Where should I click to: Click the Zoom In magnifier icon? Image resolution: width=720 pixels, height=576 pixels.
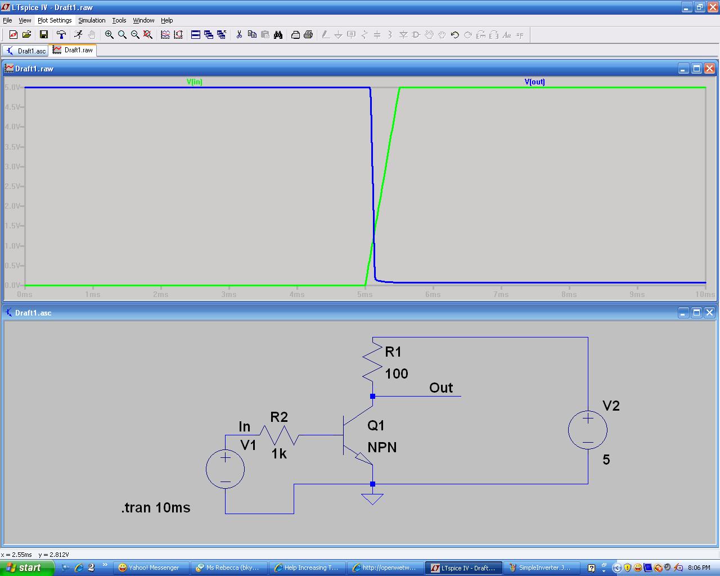(109, 35)
